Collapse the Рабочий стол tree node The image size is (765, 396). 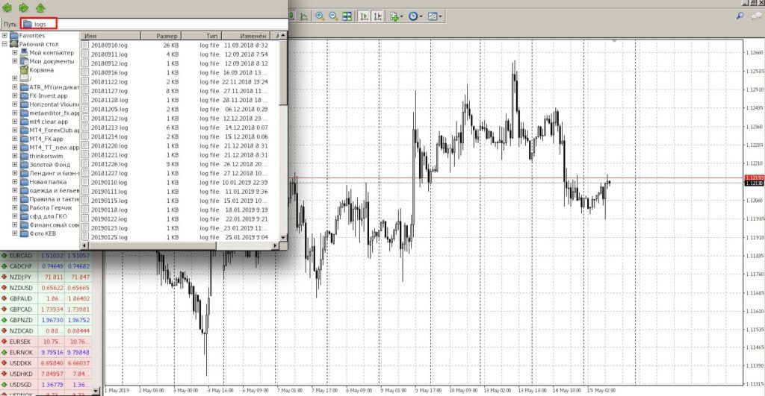coord(4,44)
